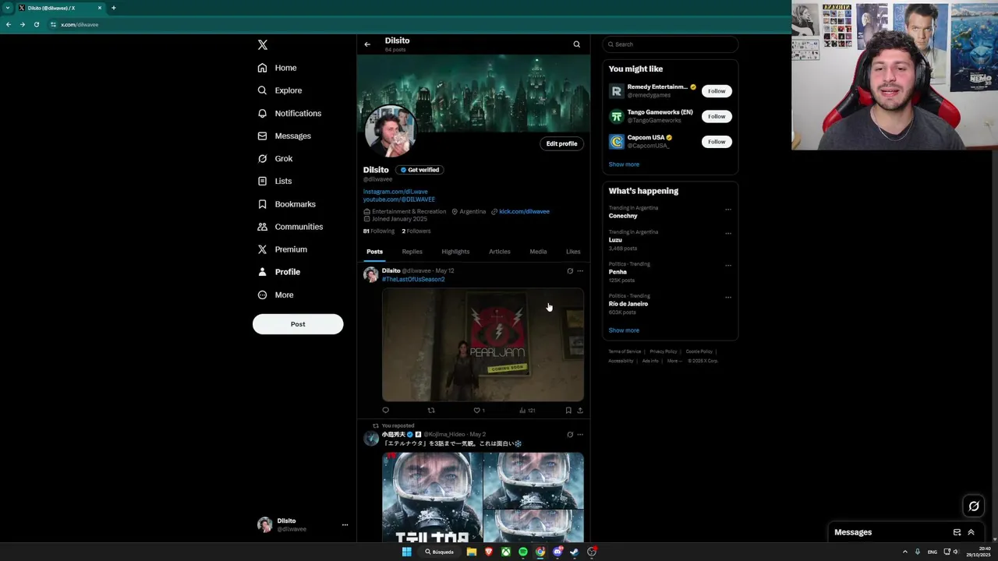
Task: Repost the May 12 post
Action: coord(431,410)
